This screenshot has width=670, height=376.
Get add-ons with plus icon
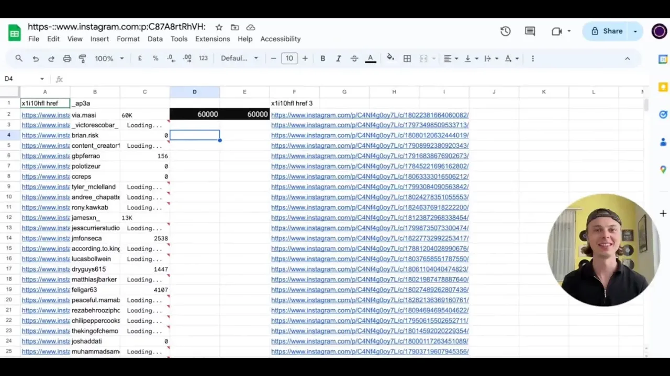click(663, 214)
